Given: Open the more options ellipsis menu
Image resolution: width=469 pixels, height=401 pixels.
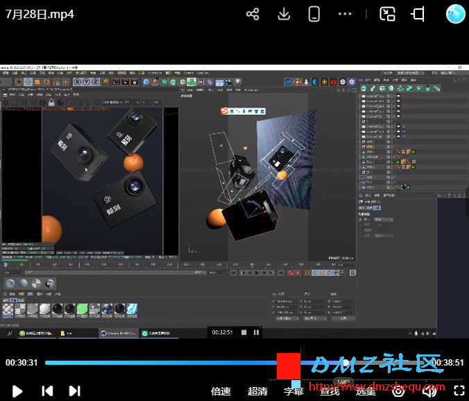Looking at the screenshot, I should pyautogui.click(x=345, y=14).
